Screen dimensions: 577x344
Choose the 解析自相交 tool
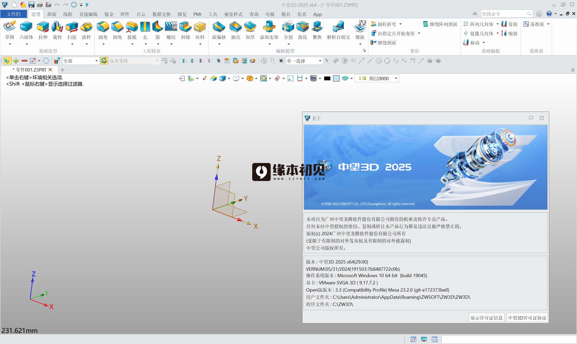click(x=338, y=30)
